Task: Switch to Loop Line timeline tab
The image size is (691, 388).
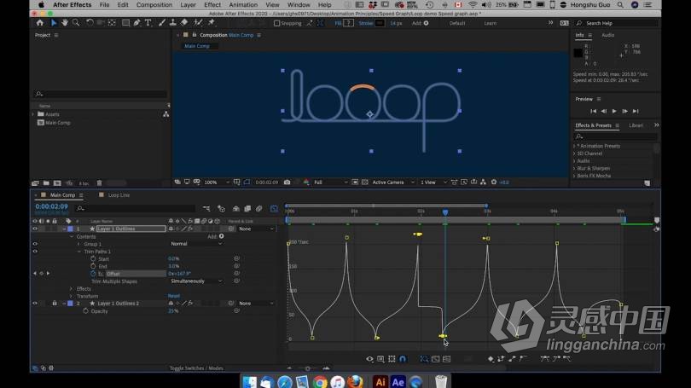Action: (119, 195)
